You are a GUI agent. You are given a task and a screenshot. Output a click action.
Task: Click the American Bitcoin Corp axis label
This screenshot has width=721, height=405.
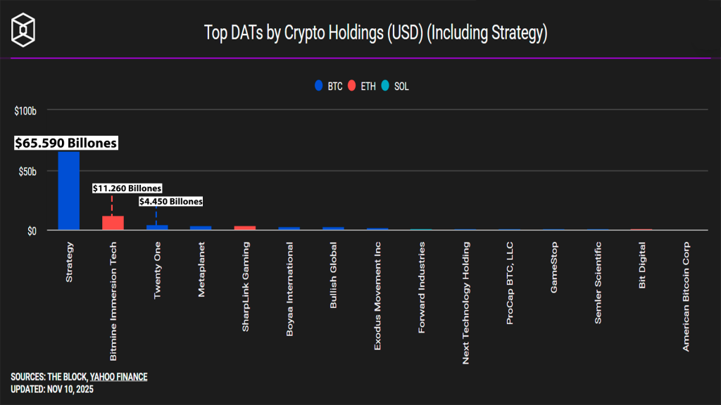(686, 296)
